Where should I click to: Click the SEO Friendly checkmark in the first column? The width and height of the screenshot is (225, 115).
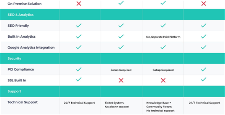79,26
